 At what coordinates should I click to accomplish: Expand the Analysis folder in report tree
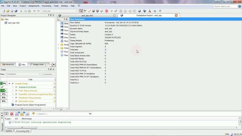pyautogui.click(x=58, y=45)
